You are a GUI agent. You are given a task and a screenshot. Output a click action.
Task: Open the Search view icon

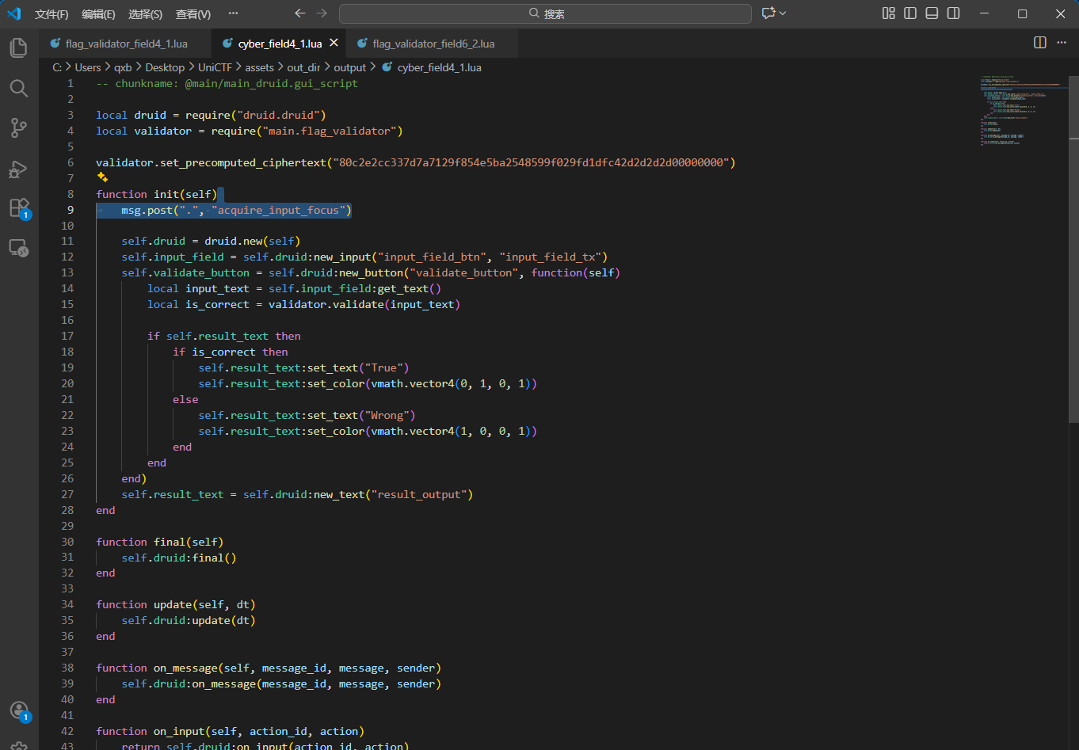click(x=19, y=88)
